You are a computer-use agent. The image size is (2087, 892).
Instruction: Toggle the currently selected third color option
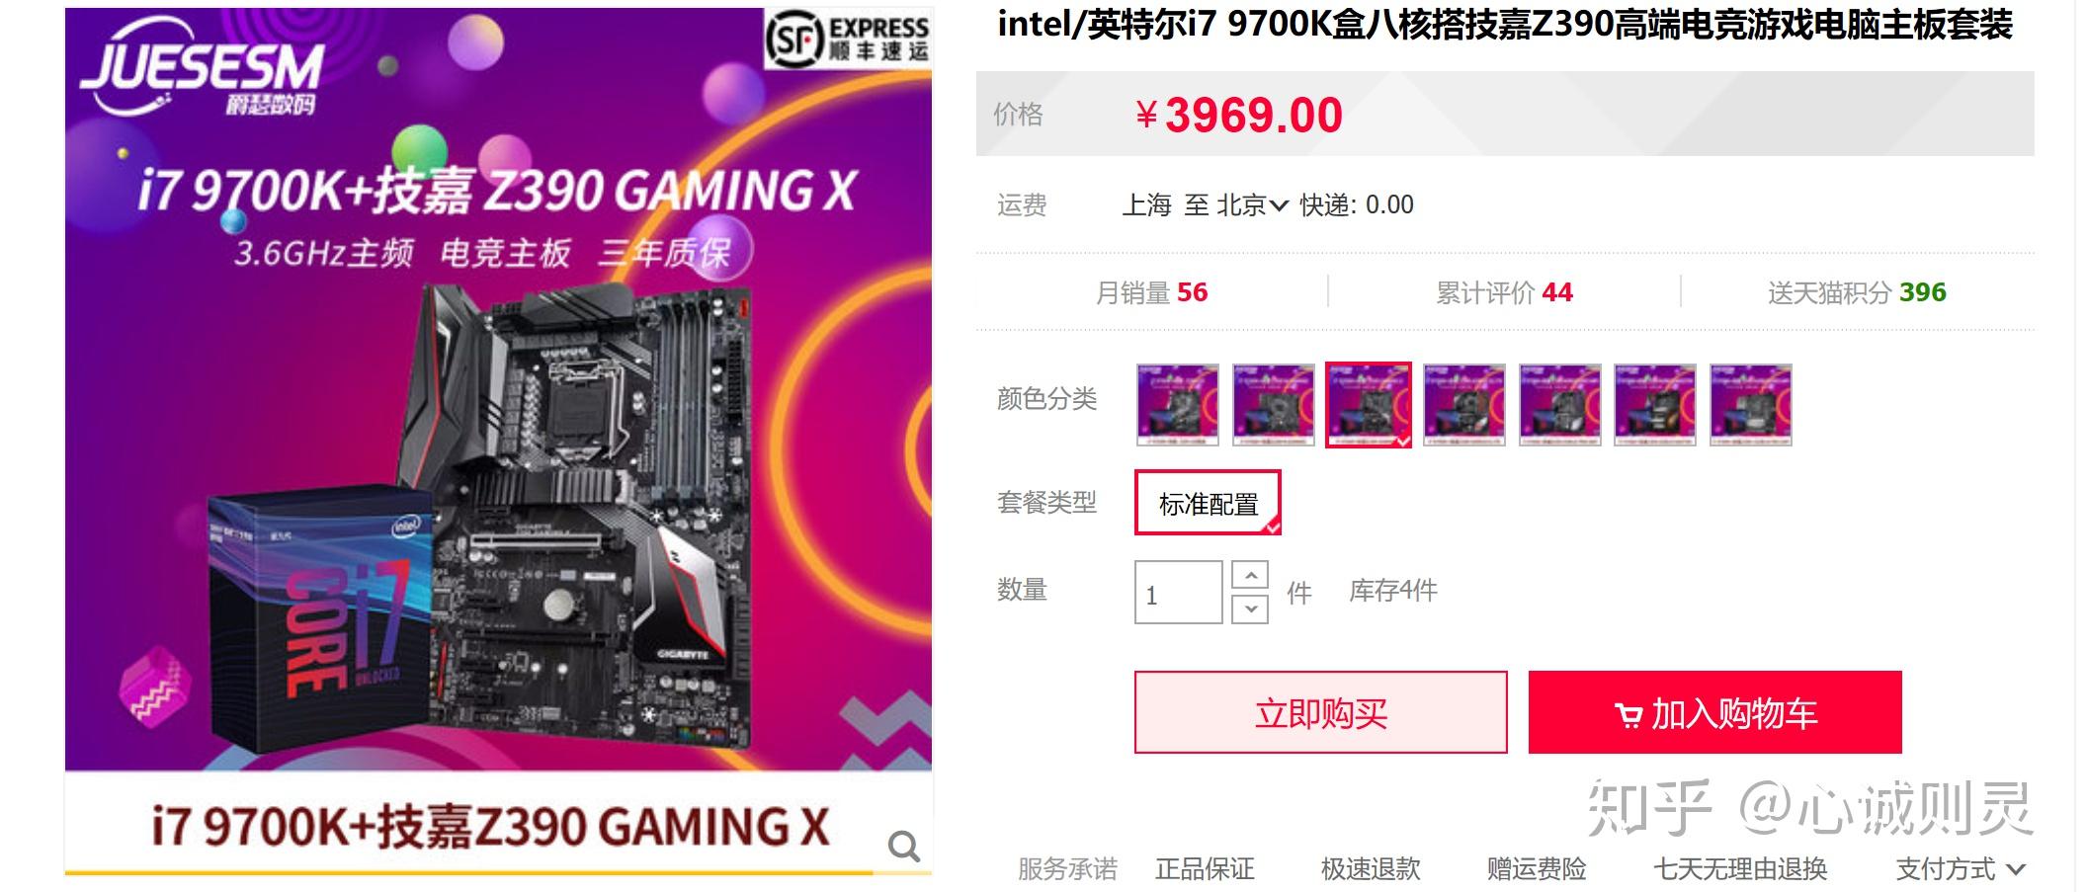tap(1369, 405)
